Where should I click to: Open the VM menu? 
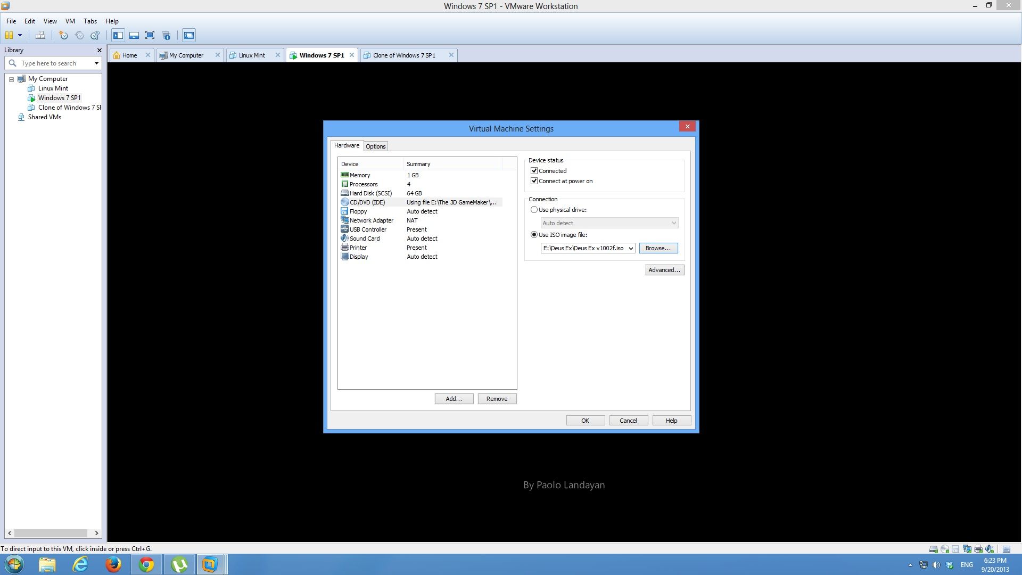(x=70, y=21)
